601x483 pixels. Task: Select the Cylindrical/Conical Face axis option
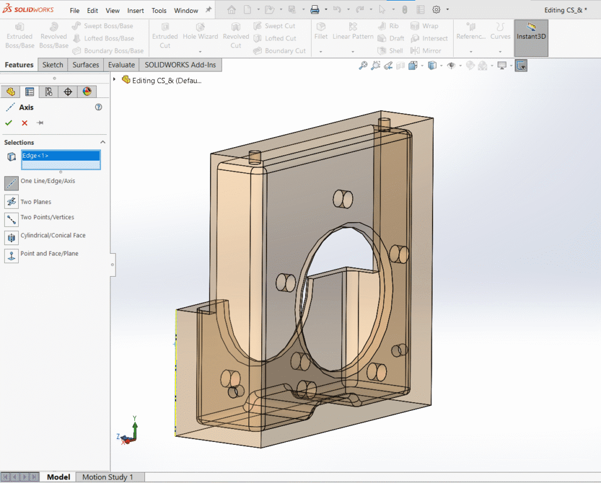tap(12, 237)
